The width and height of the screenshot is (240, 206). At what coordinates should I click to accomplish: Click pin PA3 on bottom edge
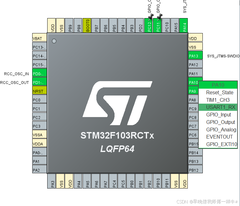point(51,181)
